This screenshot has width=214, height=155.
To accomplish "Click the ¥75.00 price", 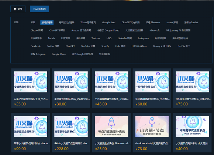I will tap(182, 104).
